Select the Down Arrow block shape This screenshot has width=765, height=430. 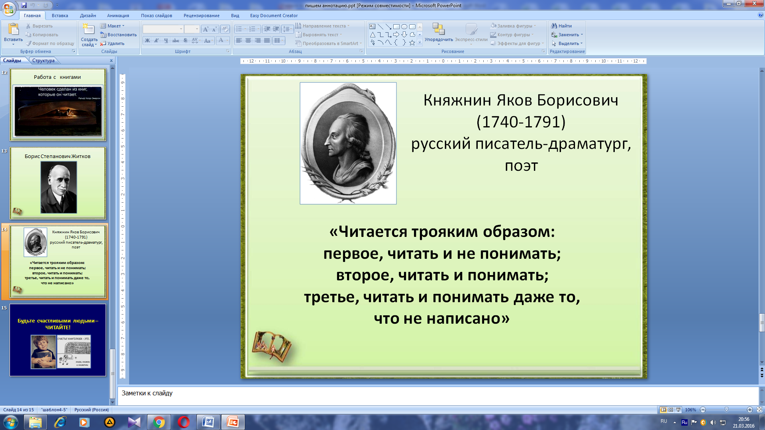(x=404, y=35)
